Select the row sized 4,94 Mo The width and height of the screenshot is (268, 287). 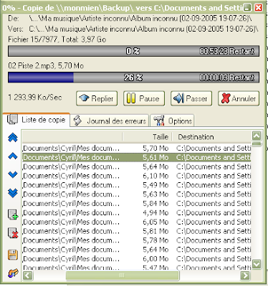pyautogui.click(x=136, y=212)
